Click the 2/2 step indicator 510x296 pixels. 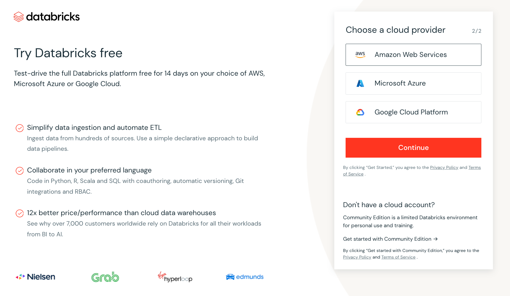click(476, 31)
